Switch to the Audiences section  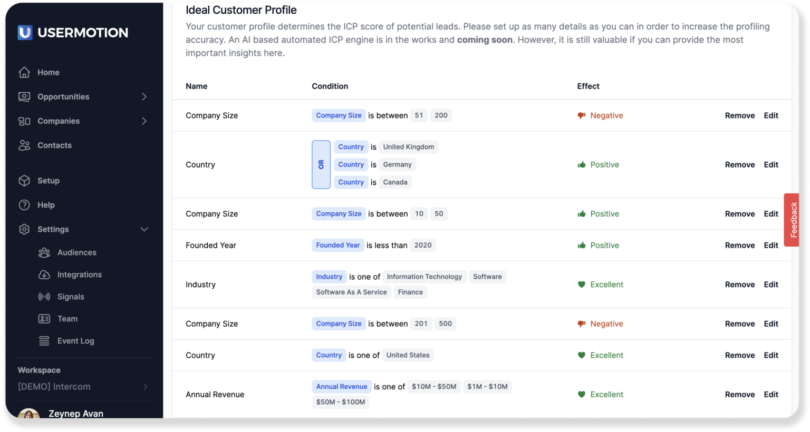[76, 252]
